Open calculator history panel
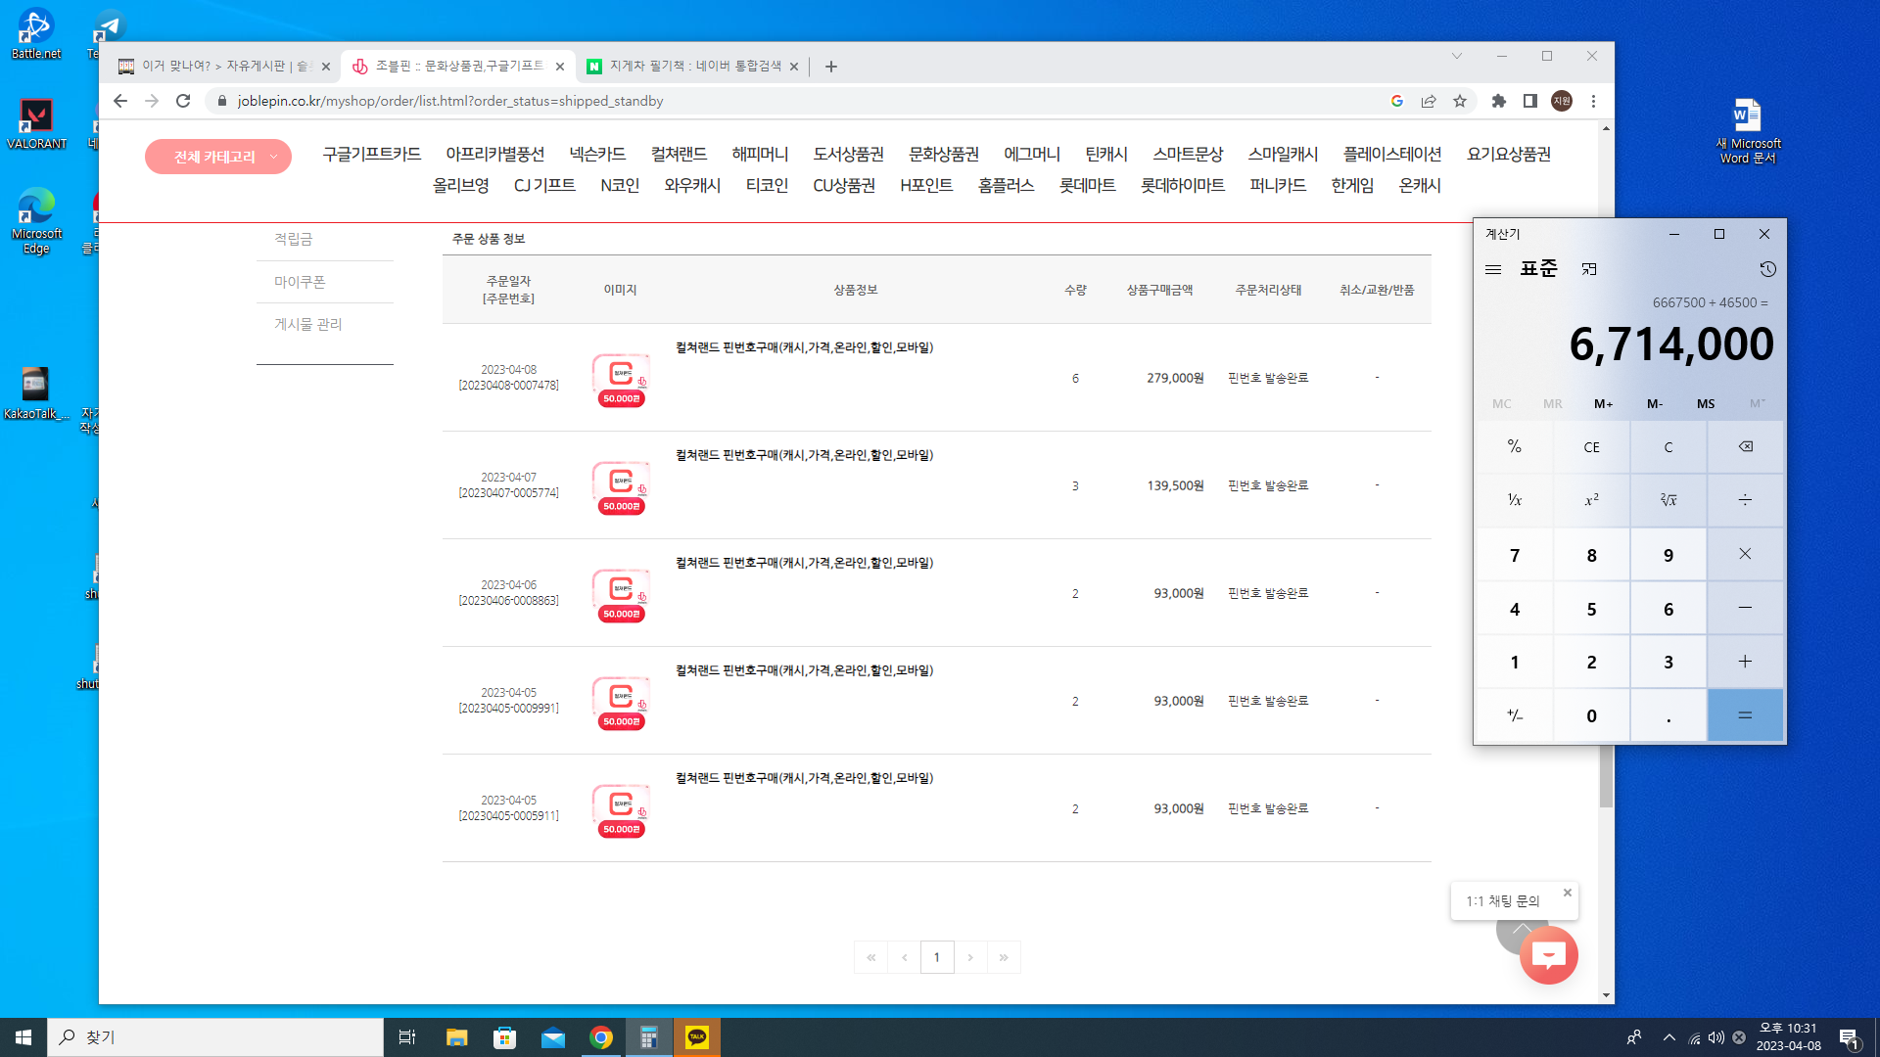Image resolution: width=1880 pixels, height=1057 pixels. coord(1767,269)
